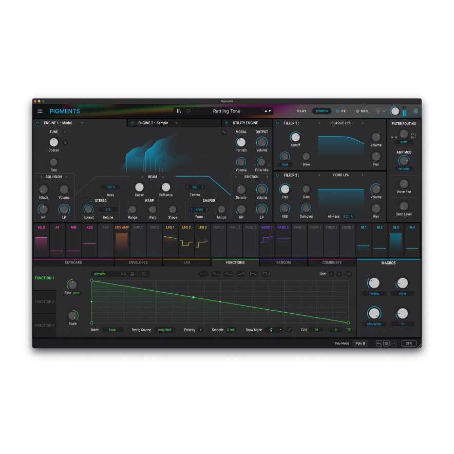Select the ramp down function shape
The width and height of the screenshot is (454, 454).
(x=254, y=274)
